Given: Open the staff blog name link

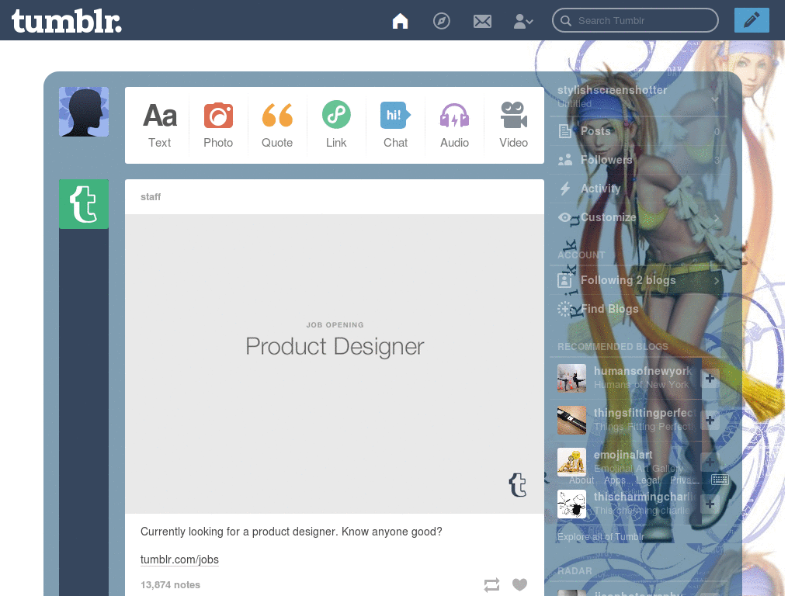Looking at the screenshot, I should tap(151, 196).
